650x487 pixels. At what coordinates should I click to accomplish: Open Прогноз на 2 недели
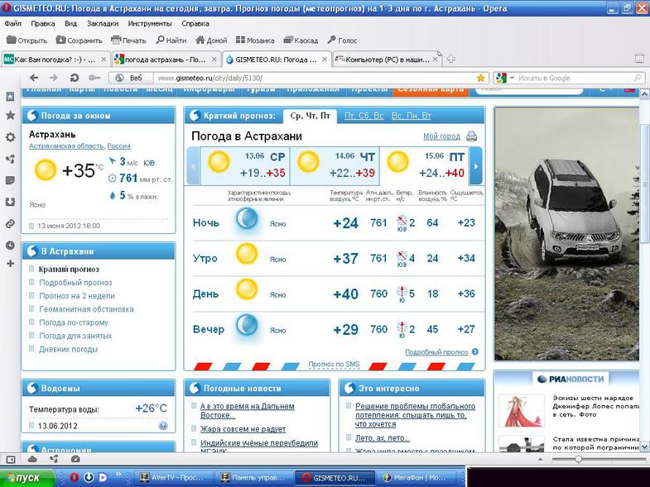[x=77, y=296]
